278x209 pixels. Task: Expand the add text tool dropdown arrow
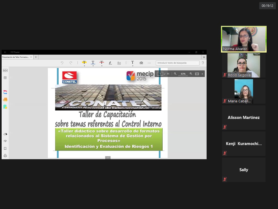click(x=132, y=66)
